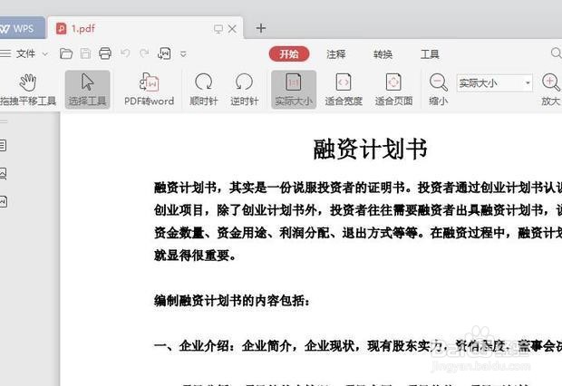This screenshot has width=562, height=386.
Task: Open the outline panel icon in the sidebar
Action: (3, 146)
